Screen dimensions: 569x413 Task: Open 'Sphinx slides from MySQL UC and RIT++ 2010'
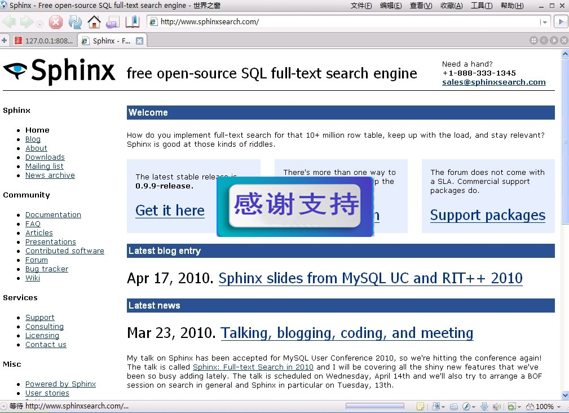click(x=370, y=278)
